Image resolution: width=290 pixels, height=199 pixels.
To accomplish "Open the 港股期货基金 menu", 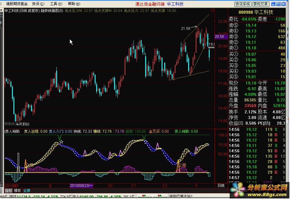I will [x=17, y=4].
